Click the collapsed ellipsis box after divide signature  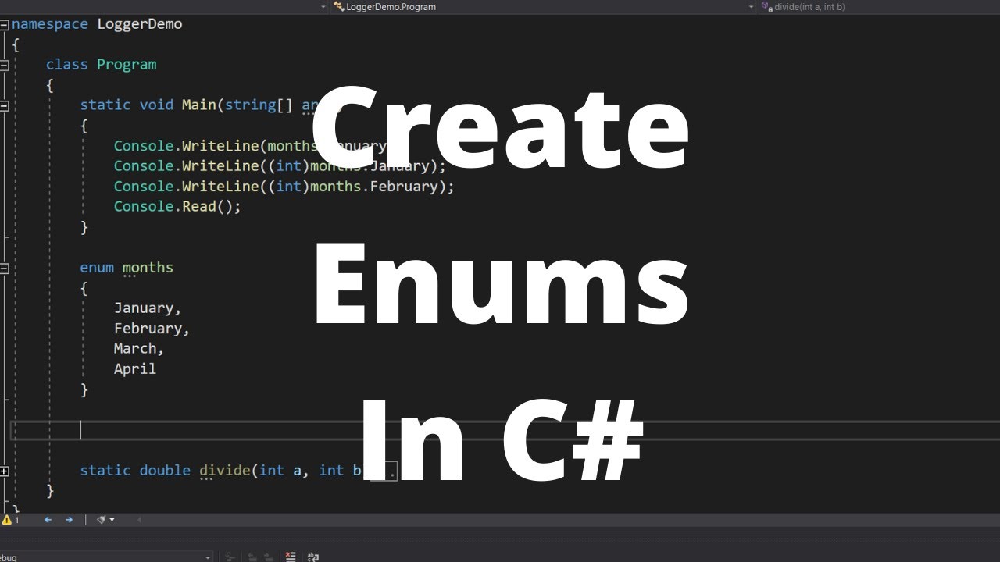384,471
